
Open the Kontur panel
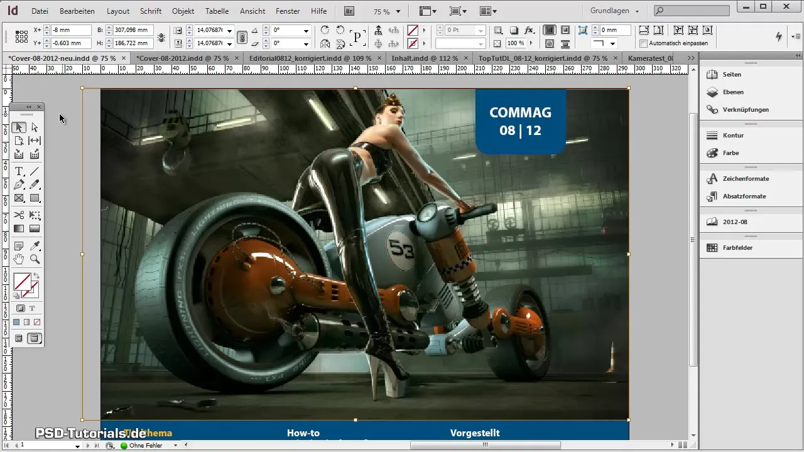(x=733, y=135)
